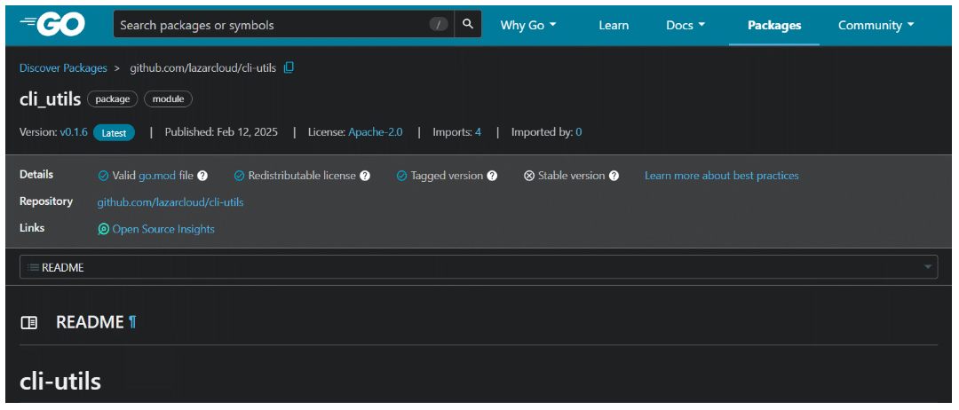Expand the Docs dropdown menu
959x410 pixels.
[x=686, y=25]
